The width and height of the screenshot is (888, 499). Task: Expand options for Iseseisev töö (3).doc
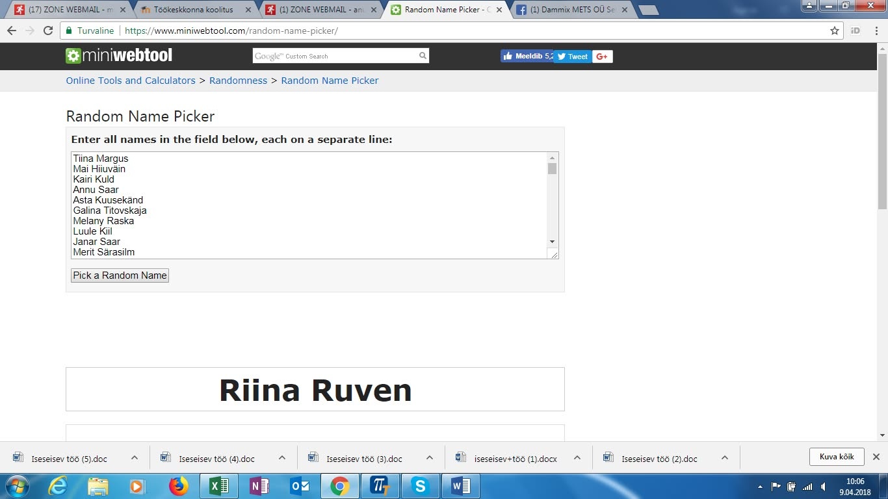click(x=430, y=457)
